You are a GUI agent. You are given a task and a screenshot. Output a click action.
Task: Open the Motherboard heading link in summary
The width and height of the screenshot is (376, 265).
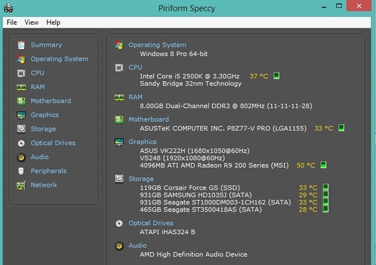pyautogui.click(x=149, y=119)
